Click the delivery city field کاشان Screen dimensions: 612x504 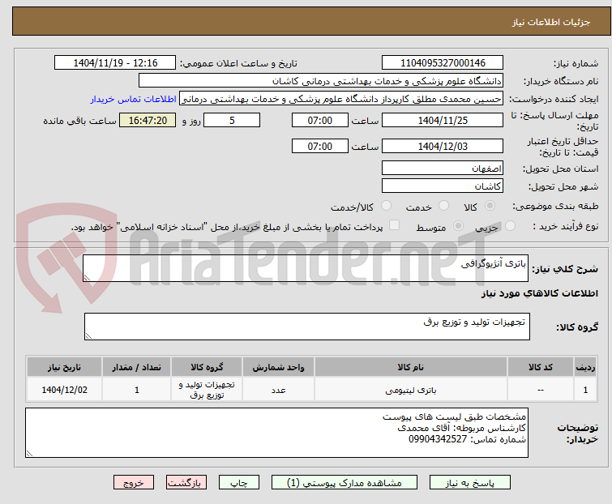click(443, 186)
